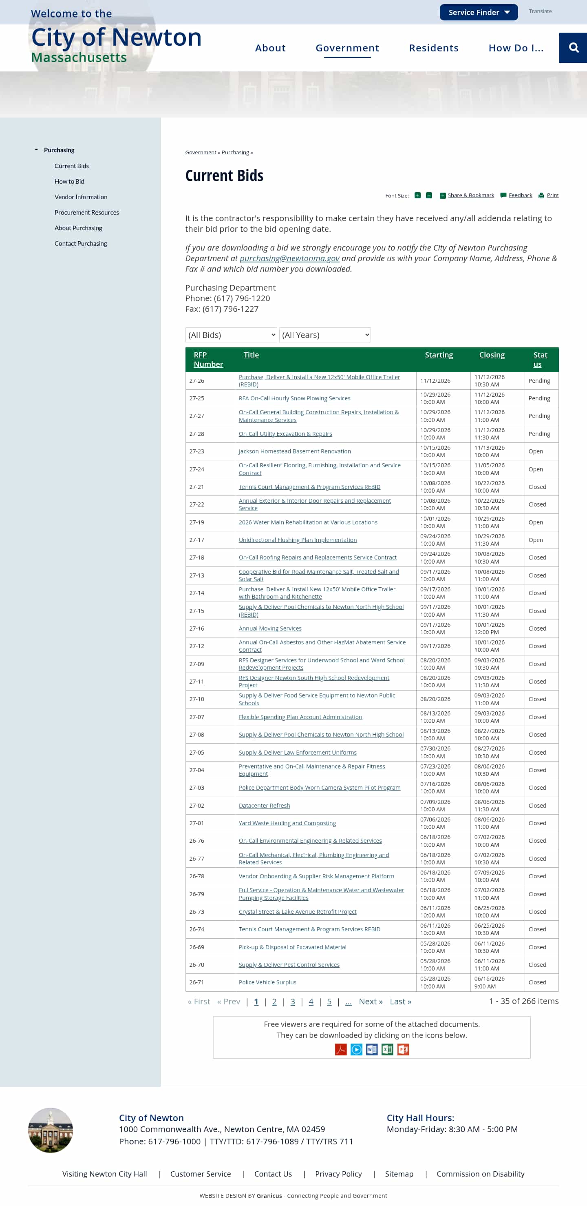The height and width of the screenshot is (1206, 587).
Task: Click the printer icon
Action: coord(541,195)
